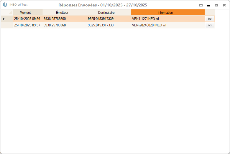Select the VEN1-127 INEO srl cell
Image resolution: width=230 pixels, height=154 pixels.
[x=145, y=19]
